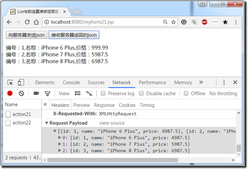
Task: Enable the Preserve log checkbox
Action: point(103,93)
